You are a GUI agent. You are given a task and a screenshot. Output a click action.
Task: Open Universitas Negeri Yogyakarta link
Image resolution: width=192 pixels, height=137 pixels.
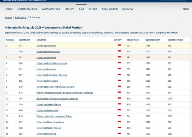[50, 122]
